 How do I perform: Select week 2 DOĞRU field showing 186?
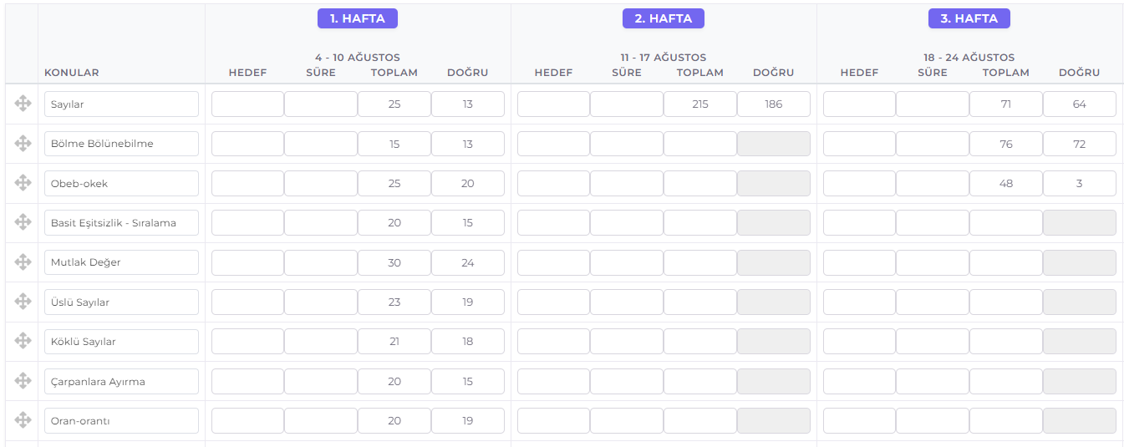tap(773, 104)
